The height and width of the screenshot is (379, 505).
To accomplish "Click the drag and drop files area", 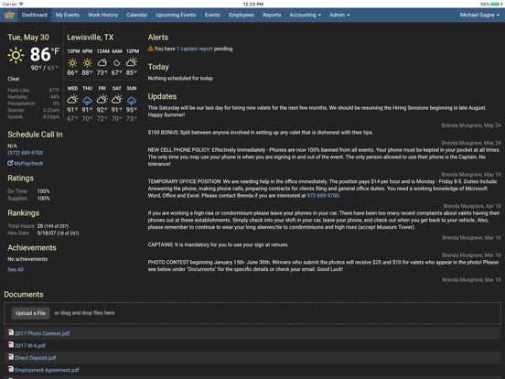I will [252, 313].
